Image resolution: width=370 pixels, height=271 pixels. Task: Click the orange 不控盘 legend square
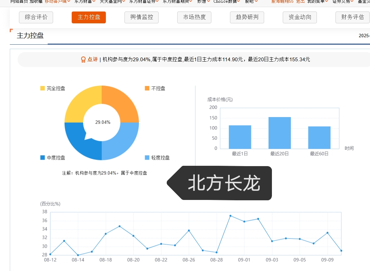click(x=147, y=88)
